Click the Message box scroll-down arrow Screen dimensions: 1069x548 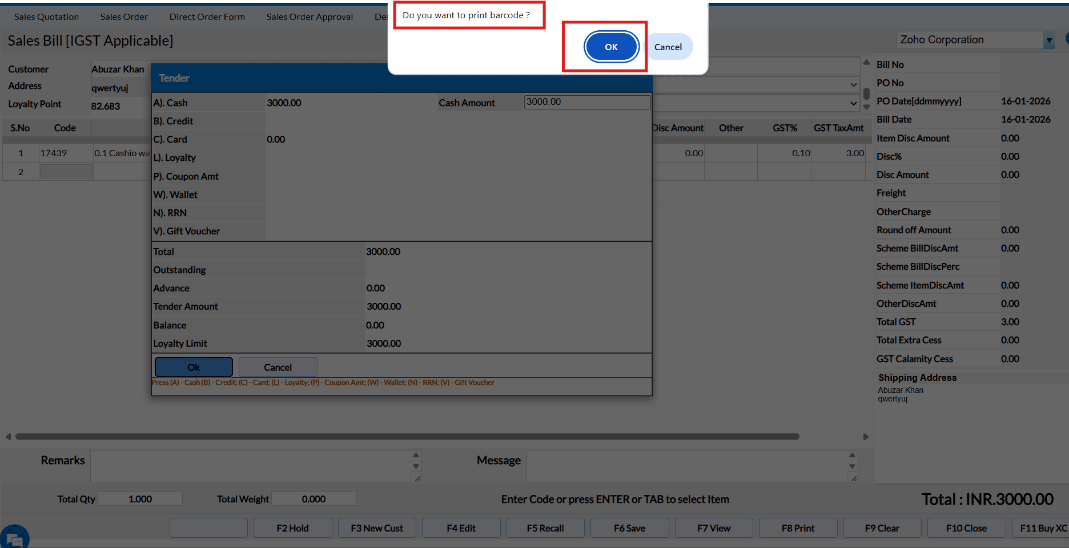pos(852,466)
